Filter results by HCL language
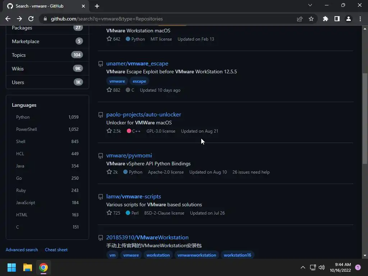Image resolution: width=368 pixels, height=276 pixels. coord(47,154)
